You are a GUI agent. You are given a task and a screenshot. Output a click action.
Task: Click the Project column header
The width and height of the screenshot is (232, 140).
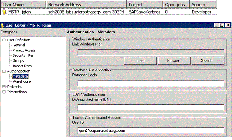coord(145,5)
